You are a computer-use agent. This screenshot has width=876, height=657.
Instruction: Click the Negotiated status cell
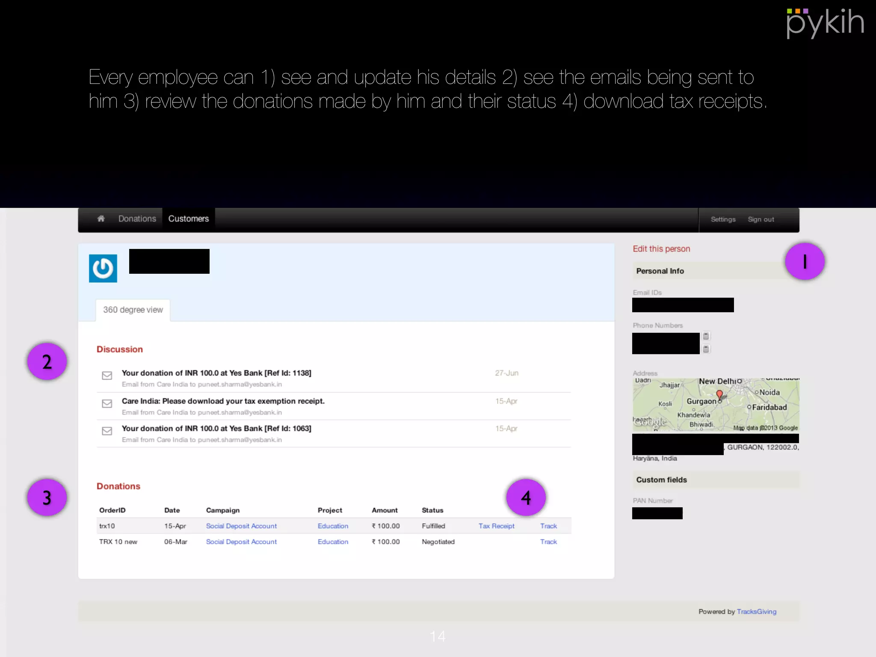(x=438, y=542)
